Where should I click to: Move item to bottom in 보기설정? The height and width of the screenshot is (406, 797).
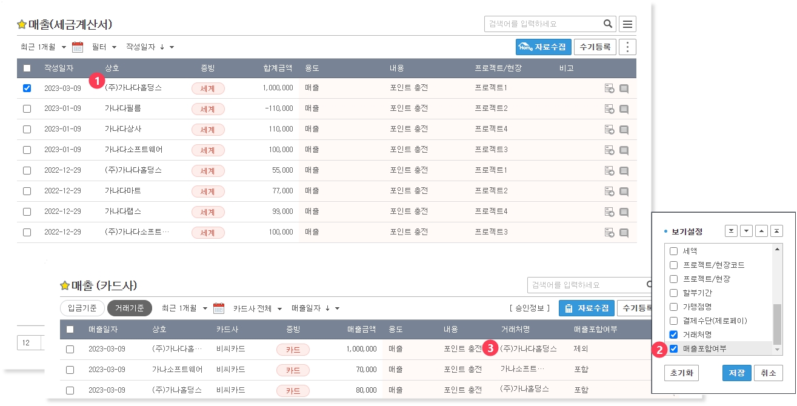click(x=732, y=231)
